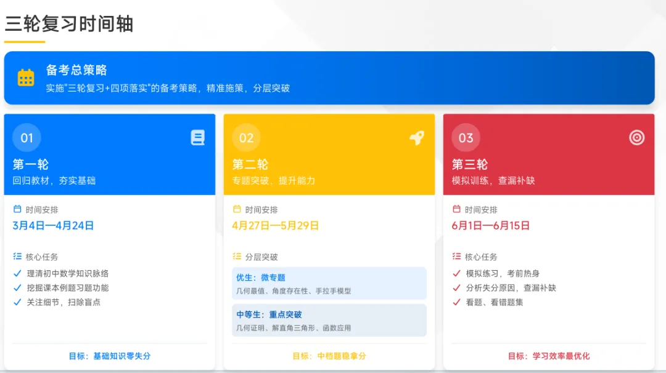
Task: Toggle the checkmark before 理清初中数学知识脉络
Action: point(17,273)
